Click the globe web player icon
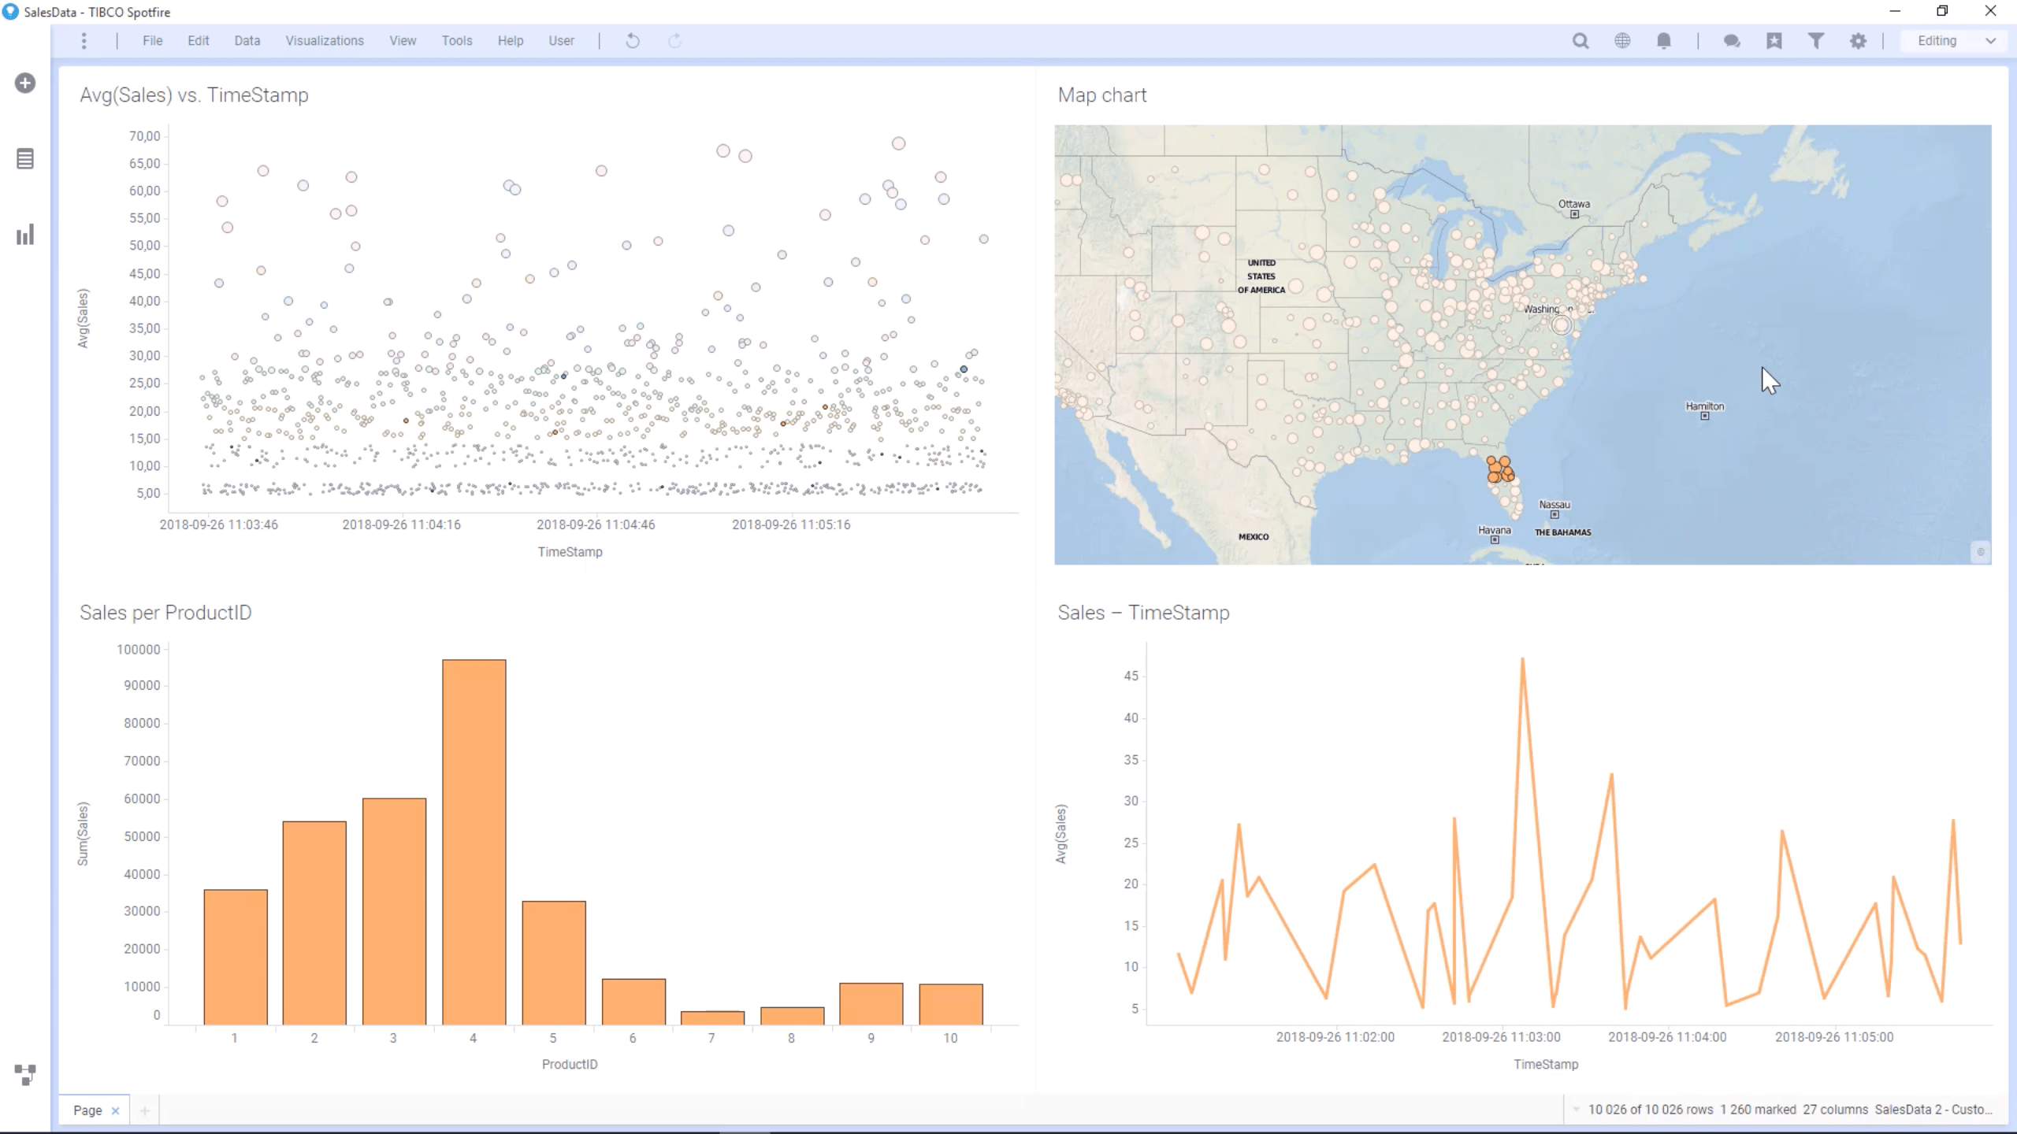The width and height of the screenshot is (2017, 1134). pyautogui.click(x=1622, y=40)
